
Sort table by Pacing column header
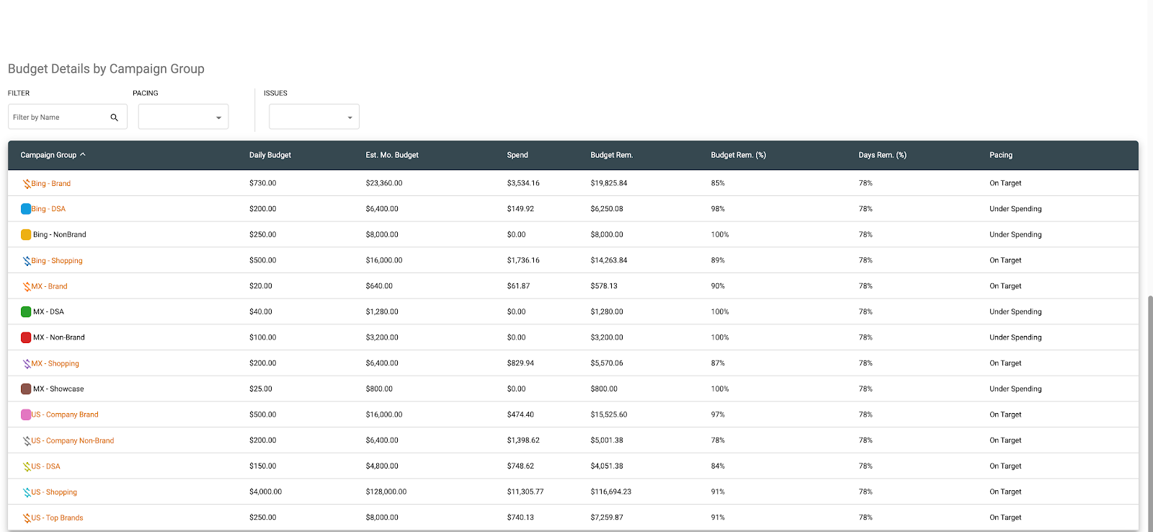1000,155
